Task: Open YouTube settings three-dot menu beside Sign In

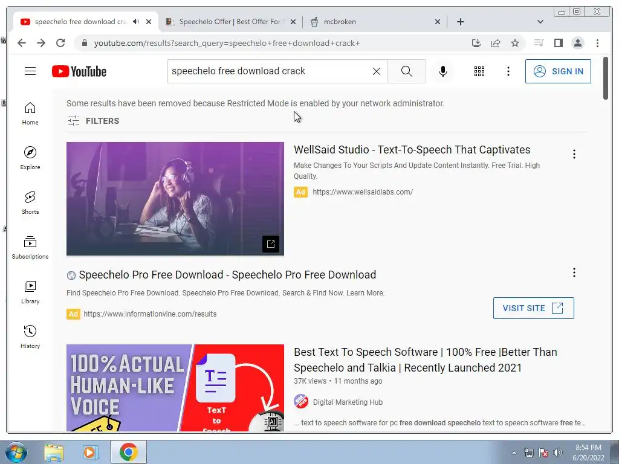Action: 508,71
